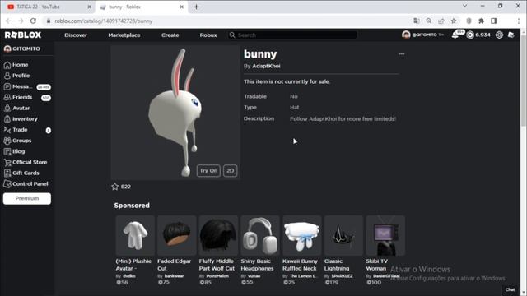Open the Robux balance icon

470,35
